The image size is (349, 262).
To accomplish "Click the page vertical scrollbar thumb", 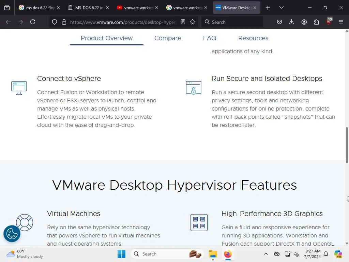I will [347, 145].
